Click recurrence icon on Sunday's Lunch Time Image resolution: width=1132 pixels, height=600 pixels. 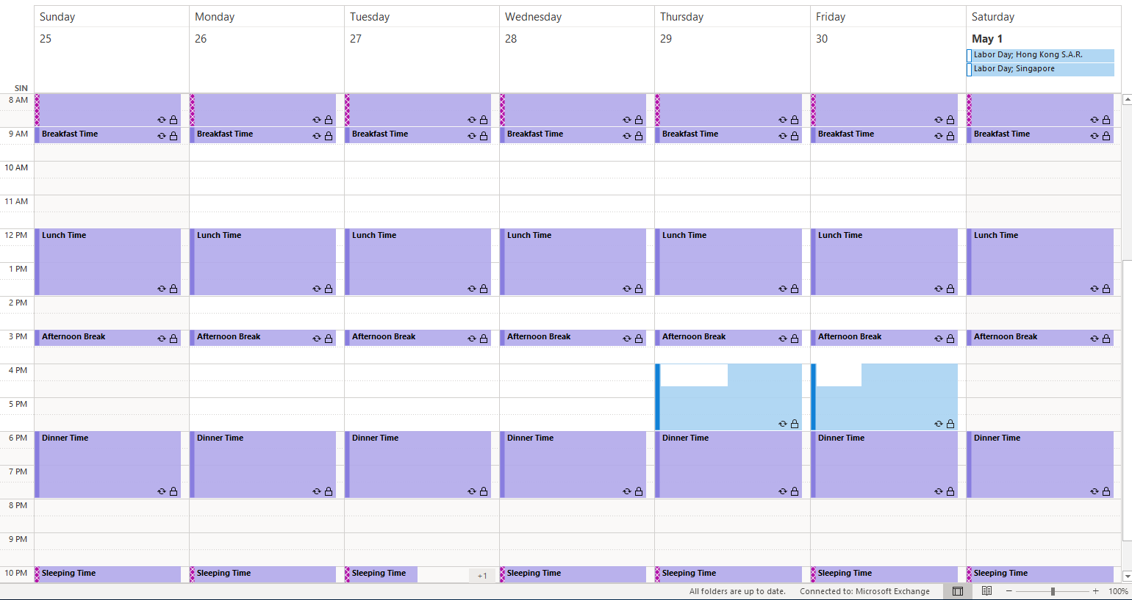(x=162, y=289)
